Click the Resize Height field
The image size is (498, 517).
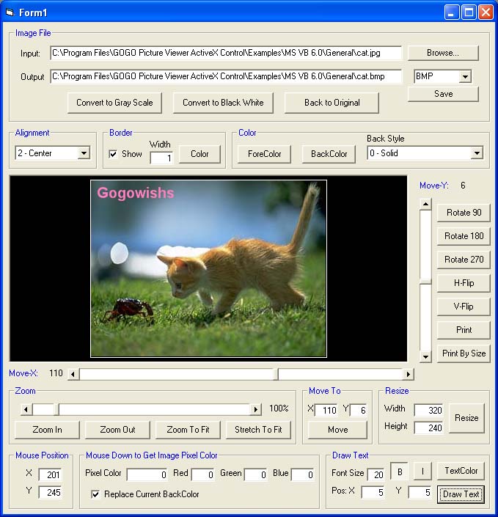(428, 428)
